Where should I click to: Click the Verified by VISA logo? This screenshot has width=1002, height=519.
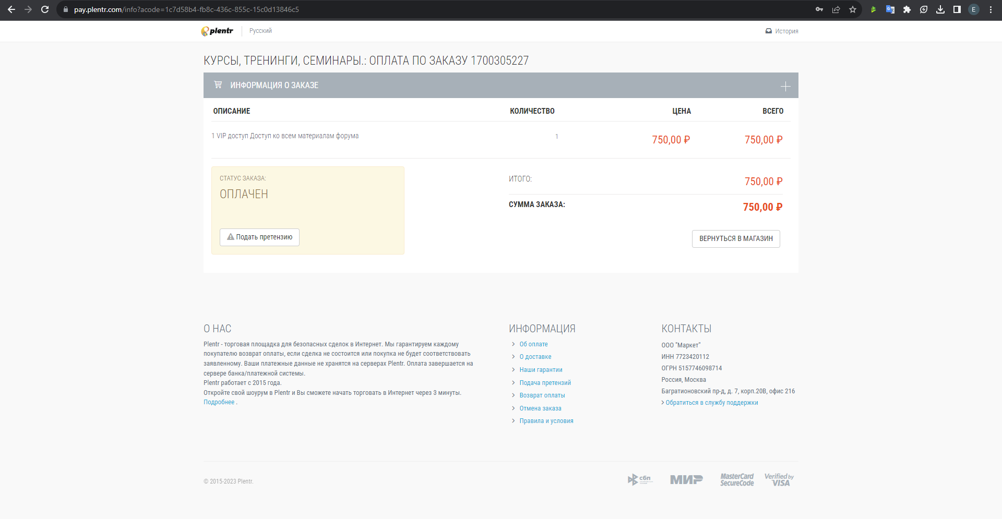(779, 479)
